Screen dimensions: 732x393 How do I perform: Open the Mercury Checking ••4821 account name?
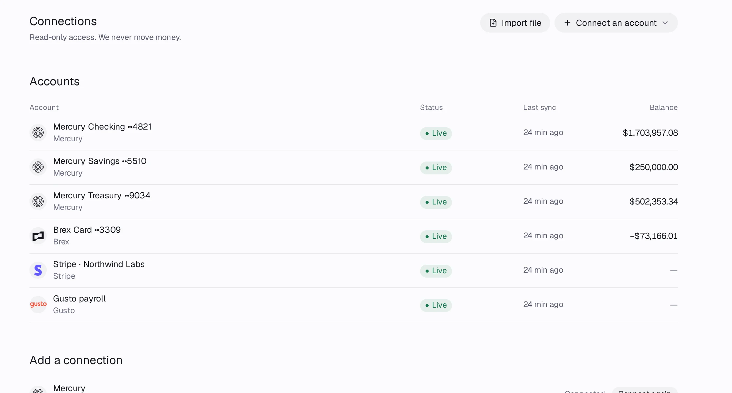pos(102,127)
